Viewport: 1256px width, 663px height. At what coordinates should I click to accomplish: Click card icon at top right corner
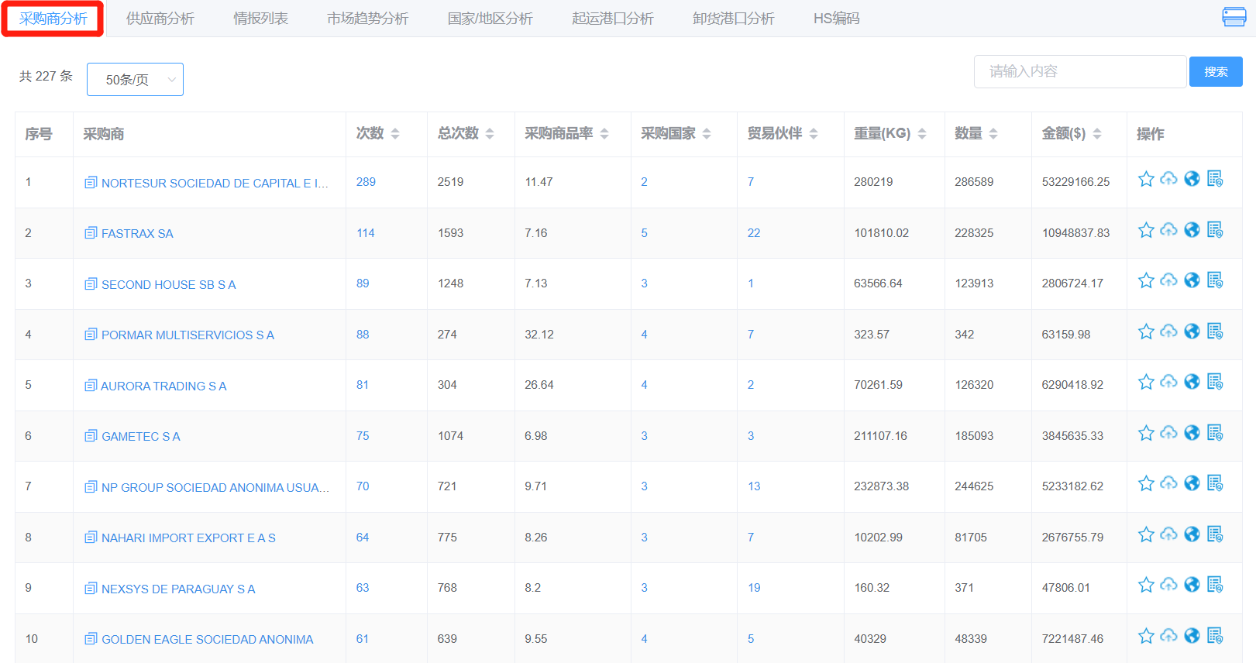[x=1234, y=17]
